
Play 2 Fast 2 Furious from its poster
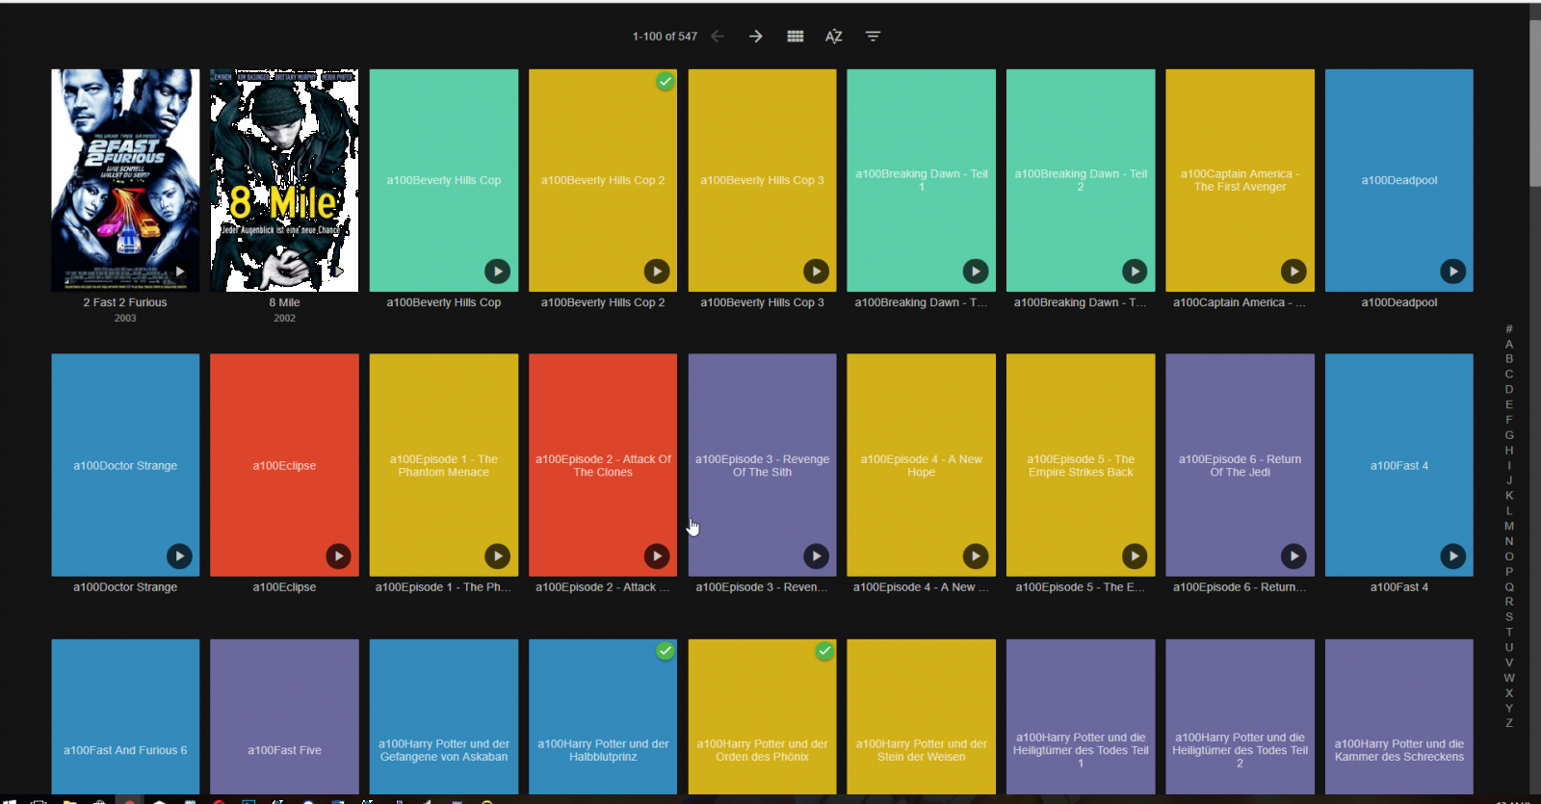click(x=179, y=272)
